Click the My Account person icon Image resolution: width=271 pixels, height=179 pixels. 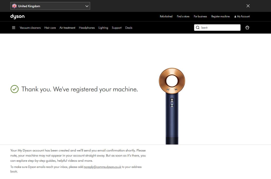[x=235, y=17]
